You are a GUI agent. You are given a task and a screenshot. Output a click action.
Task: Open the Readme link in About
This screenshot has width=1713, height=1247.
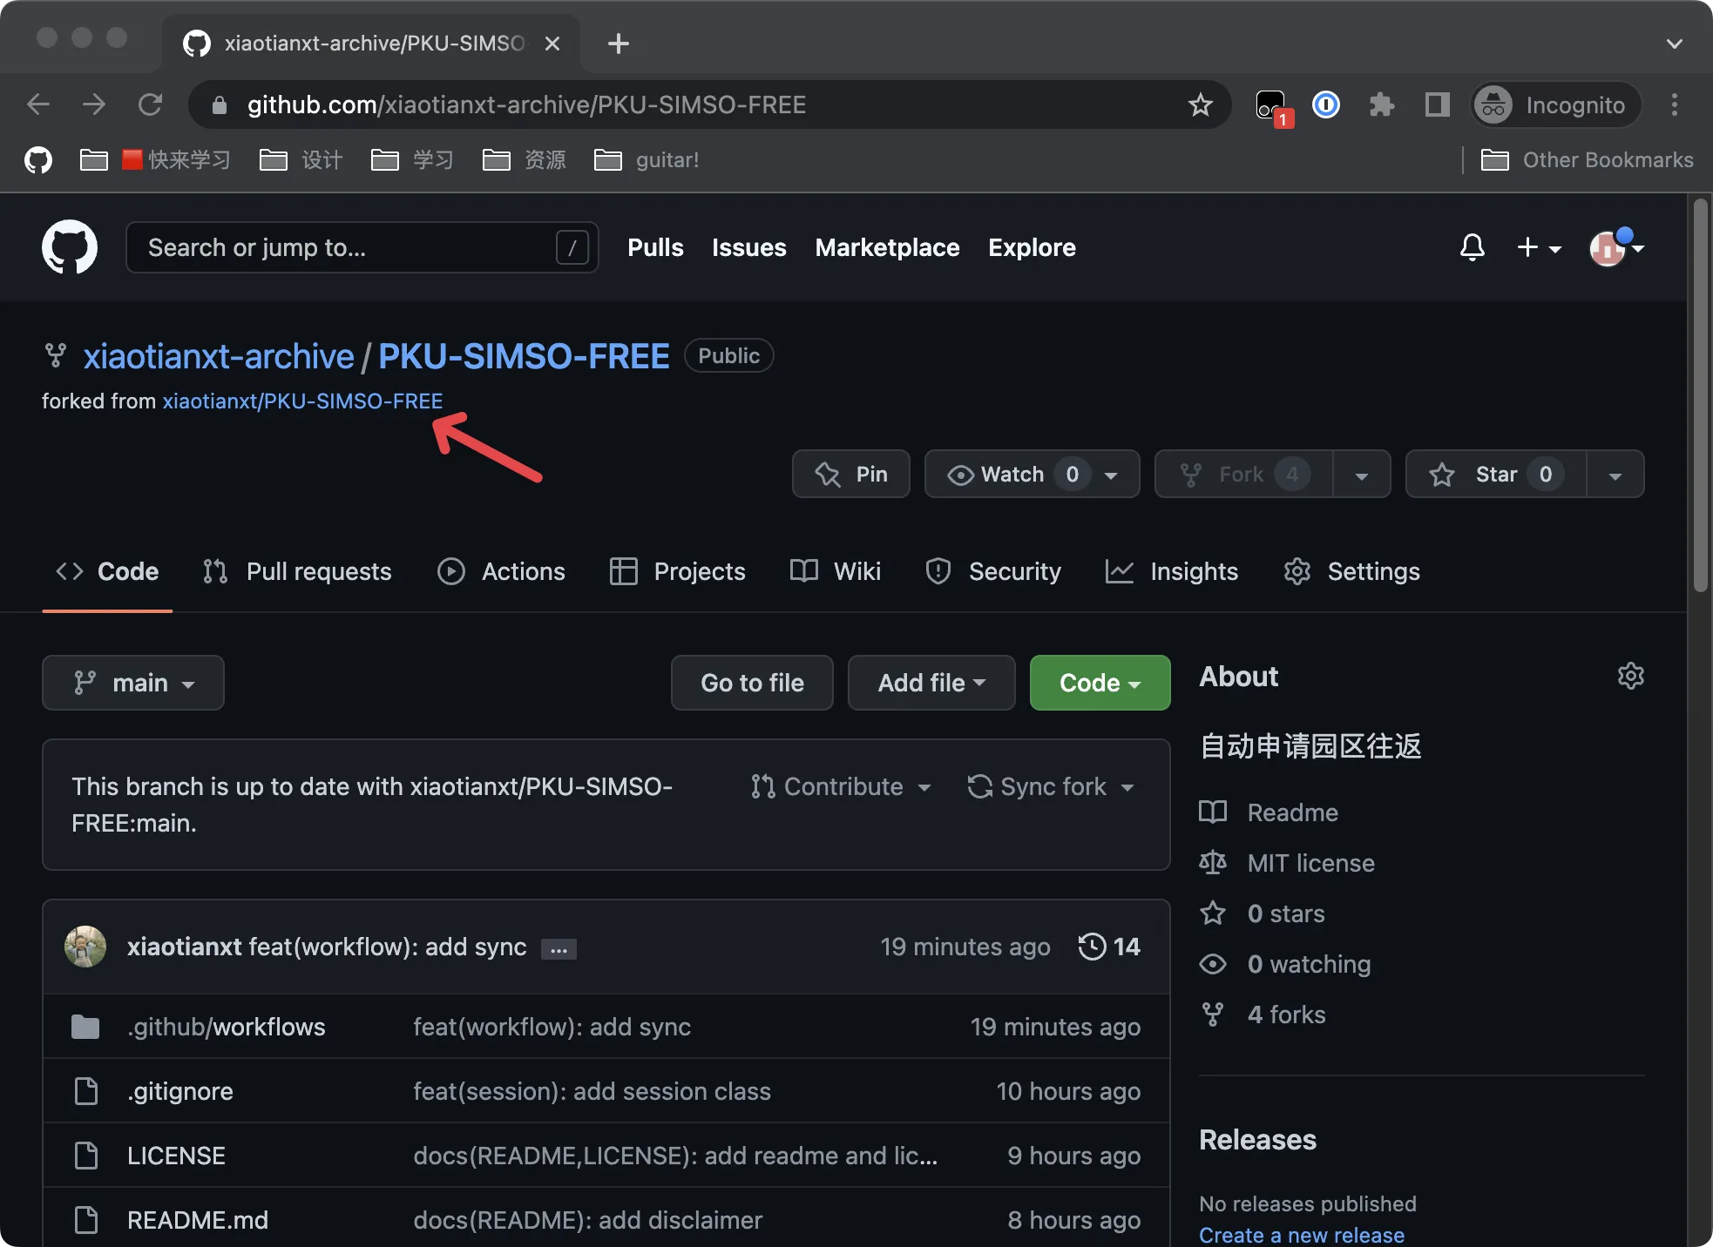coord(1269,813)
